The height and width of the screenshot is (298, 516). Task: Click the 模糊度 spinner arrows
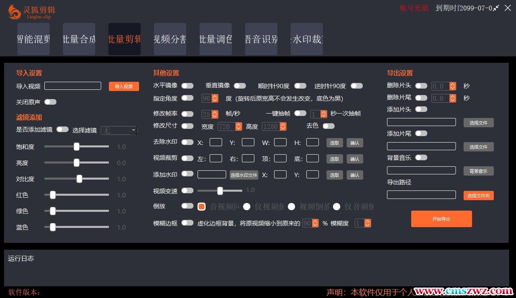click(x=368, y=223)
